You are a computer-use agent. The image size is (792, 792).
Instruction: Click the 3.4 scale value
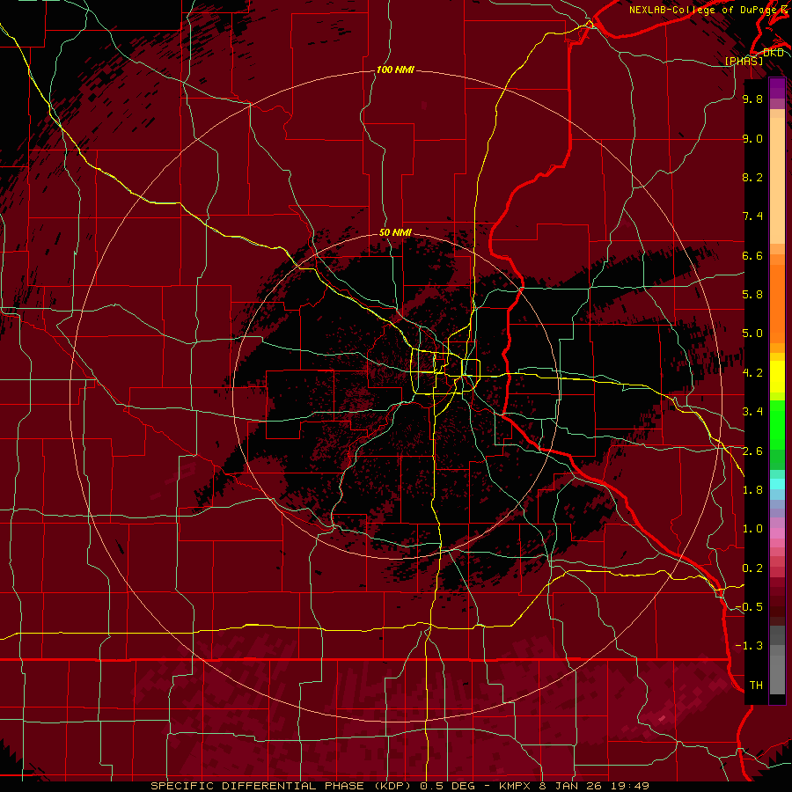coord(752,412)
